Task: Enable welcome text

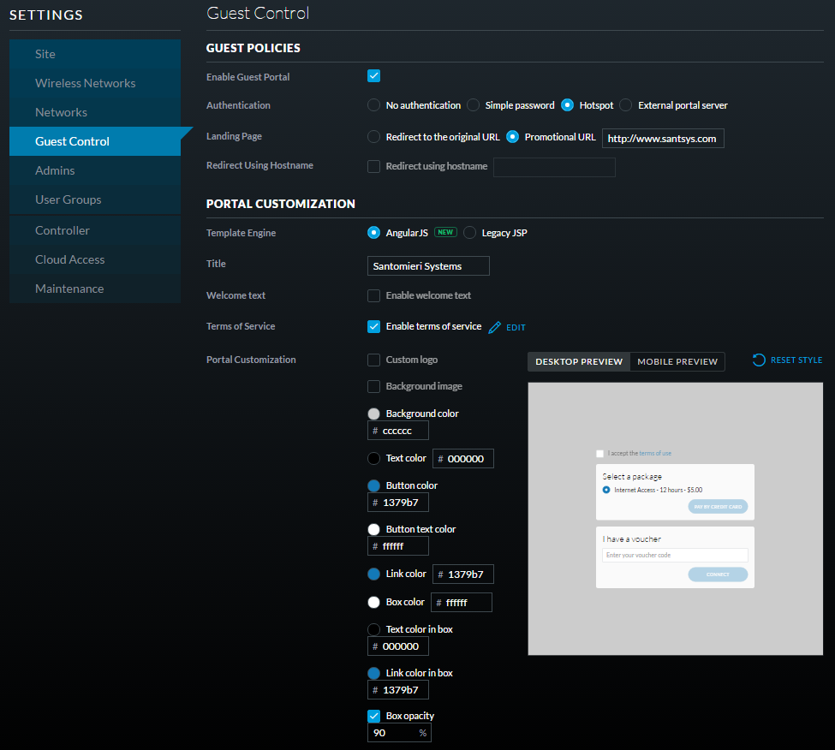Action: coord(373,295)
